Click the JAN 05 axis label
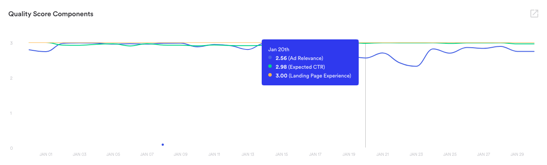 pos(113,154)
